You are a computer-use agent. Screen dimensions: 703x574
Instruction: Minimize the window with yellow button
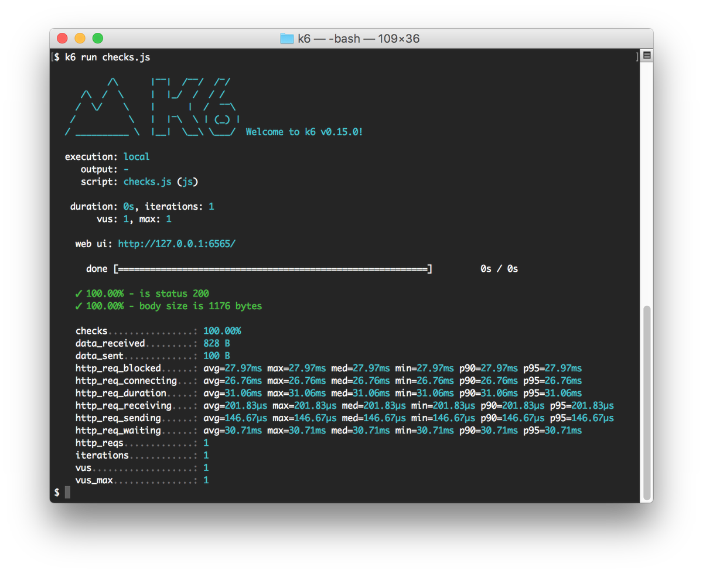(80, 39)
